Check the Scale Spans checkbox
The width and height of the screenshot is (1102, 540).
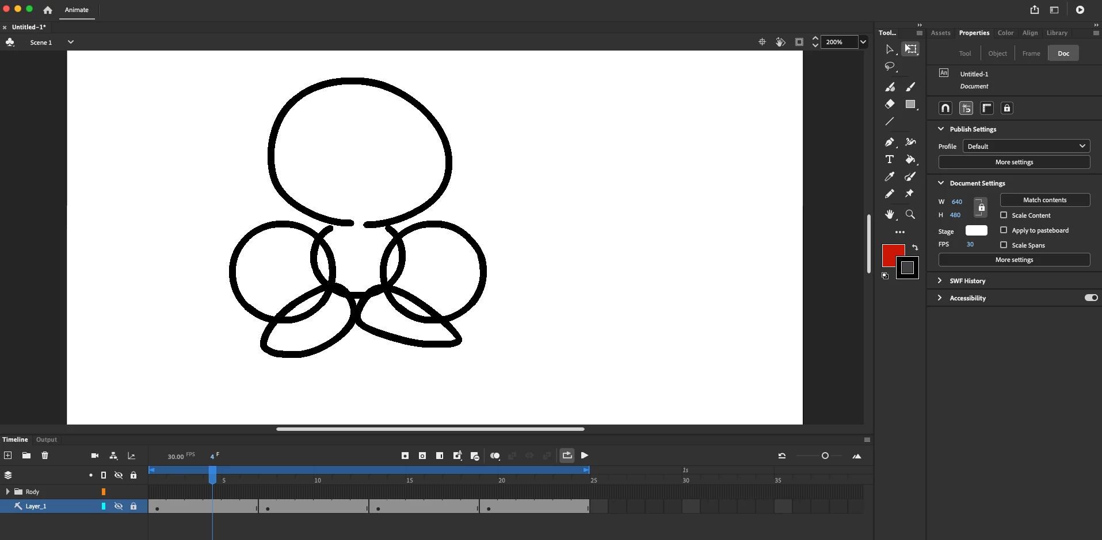coord(1004,245)
